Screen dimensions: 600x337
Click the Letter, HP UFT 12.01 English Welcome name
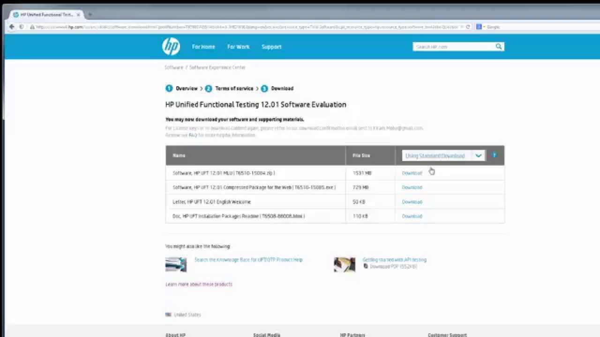212,202
